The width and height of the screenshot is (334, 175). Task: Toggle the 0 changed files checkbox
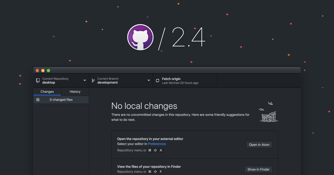pyautogui.click(x=38, y=99)
